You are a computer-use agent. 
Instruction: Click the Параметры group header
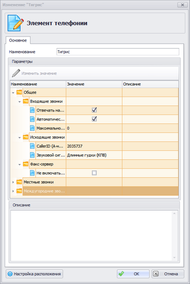tap(94, 62)
